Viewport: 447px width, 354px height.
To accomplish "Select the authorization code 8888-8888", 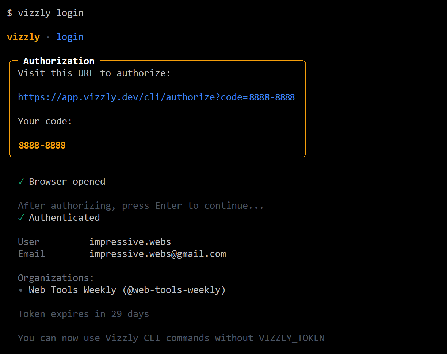I will click(42, 145).
